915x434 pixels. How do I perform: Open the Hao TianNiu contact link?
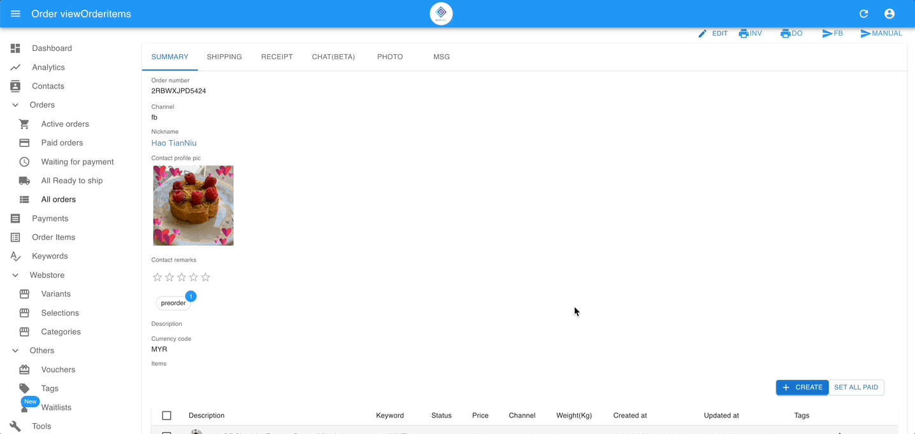click(x=174, y=143)
